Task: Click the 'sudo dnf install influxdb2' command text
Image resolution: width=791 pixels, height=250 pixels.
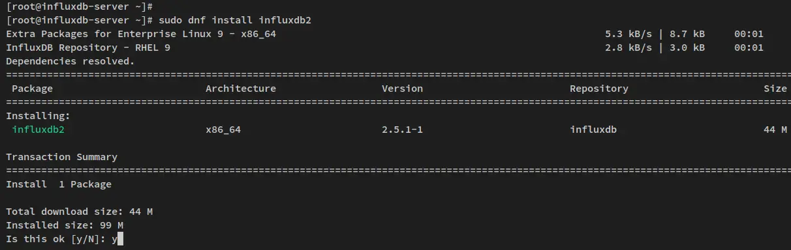Action: (x=235, y=20)
